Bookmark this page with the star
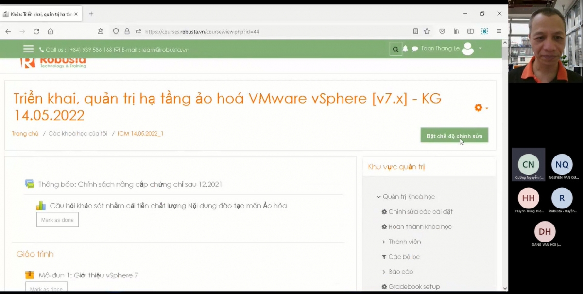 point(427,31)
